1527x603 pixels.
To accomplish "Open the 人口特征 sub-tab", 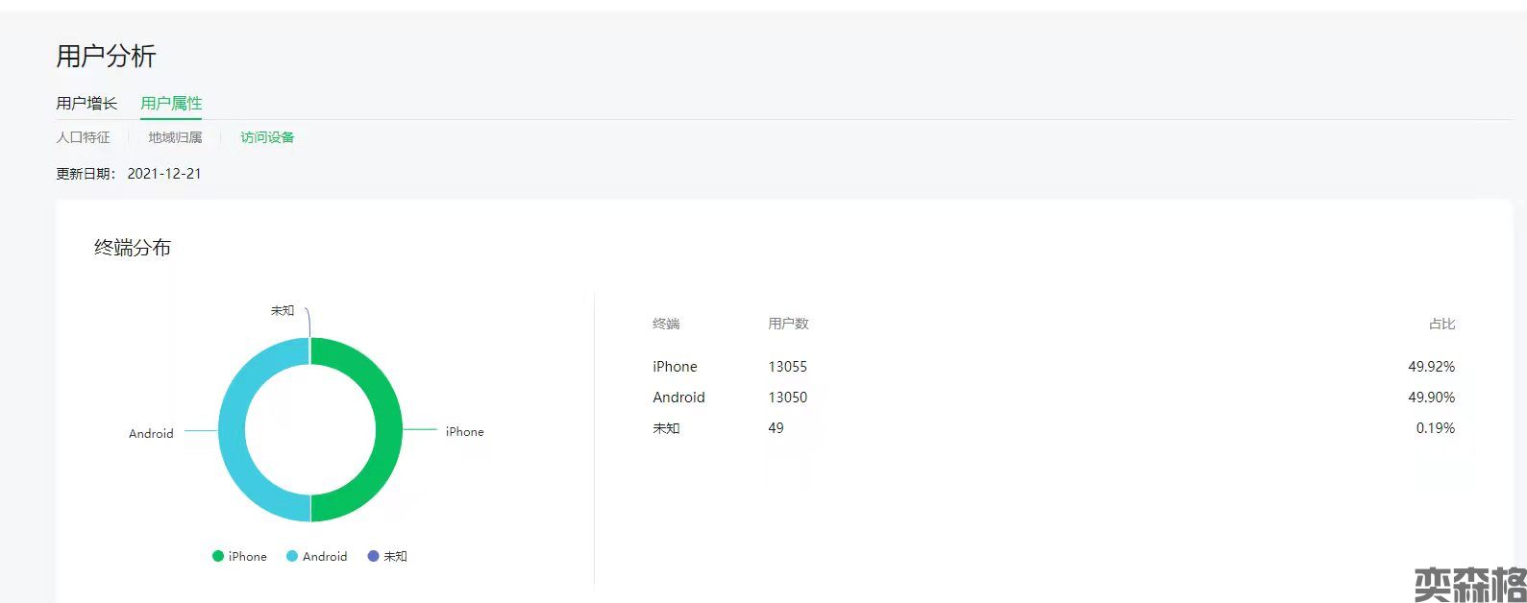I will (83, 137).
